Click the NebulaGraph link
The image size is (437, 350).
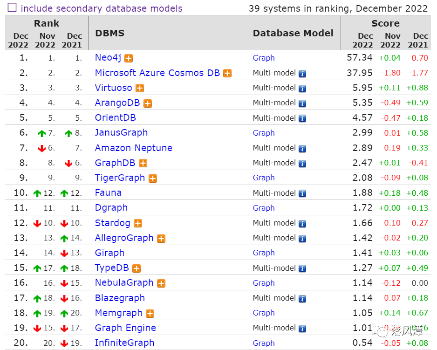[x=124, y=283]
